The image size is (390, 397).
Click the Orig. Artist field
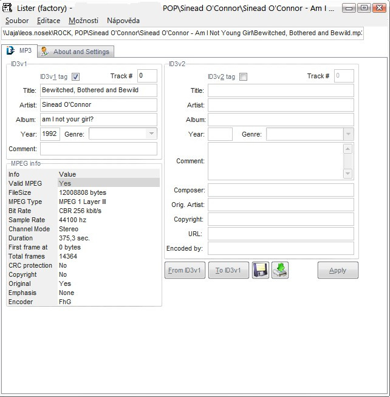[281, 205]
